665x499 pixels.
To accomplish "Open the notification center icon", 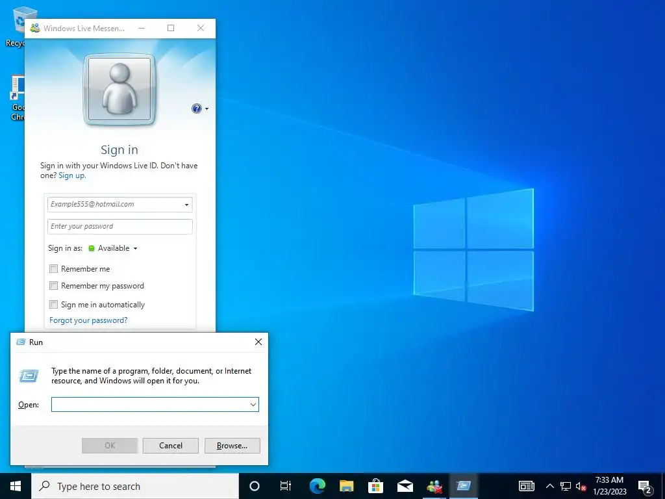I will pyautogui.click(x=645, y=486).
